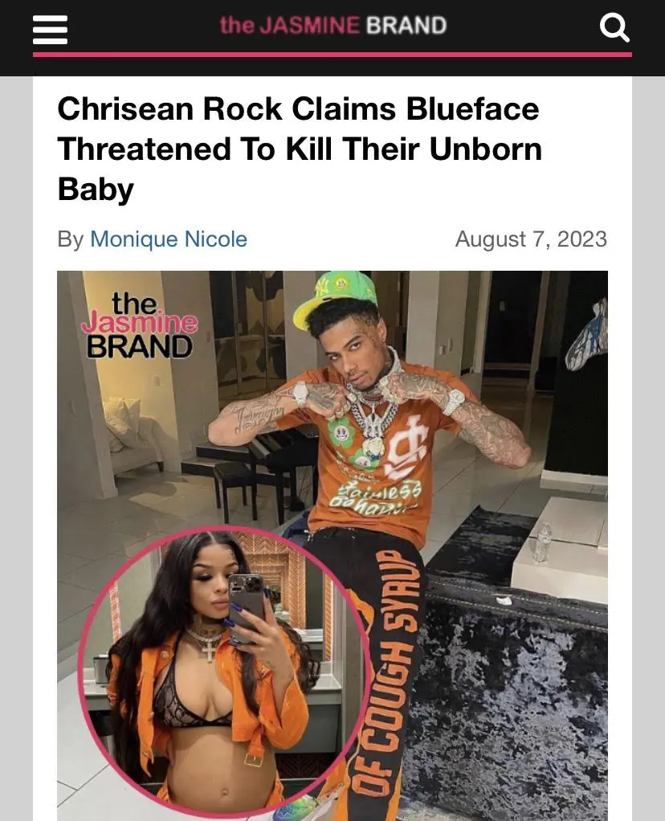The width and height of the screenshot is (665, 821).
Task: Tap the cross necklace in inset photo
Action: pyautogui.click(x=209, y=649)
